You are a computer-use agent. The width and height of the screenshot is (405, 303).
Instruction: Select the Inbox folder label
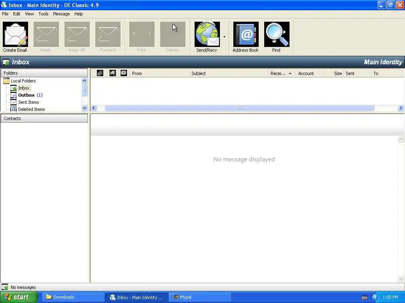24,88
